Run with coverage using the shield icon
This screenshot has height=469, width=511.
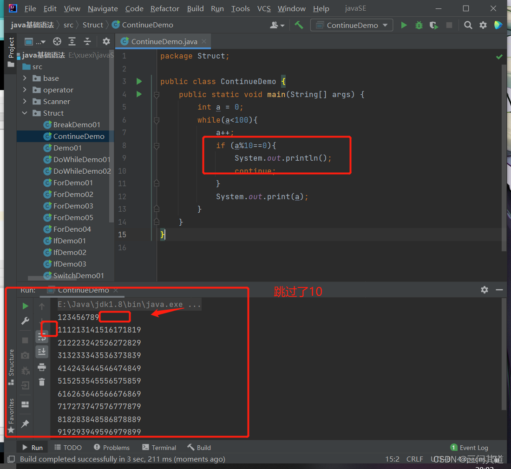(433, 25)
